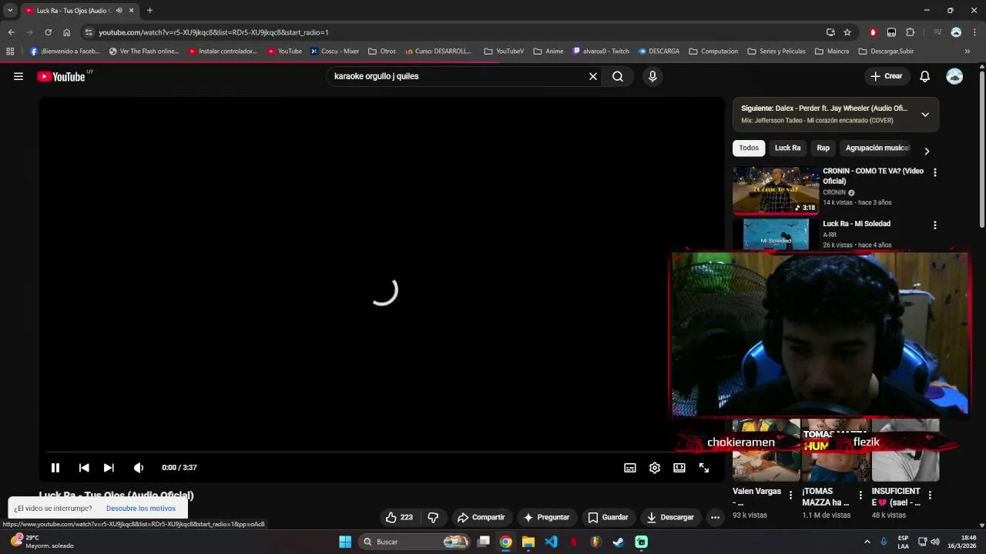This screenshot has height=554, width=986.
Task: Run the search with the magnifier button
Action: coord(618,76)
